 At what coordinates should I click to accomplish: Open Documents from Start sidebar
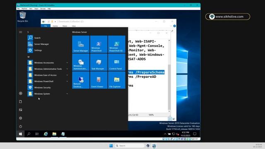pos(20,101)
